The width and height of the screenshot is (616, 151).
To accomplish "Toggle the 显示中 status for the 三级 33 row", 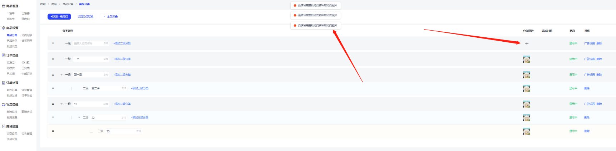I will click(x=573, y=131).
